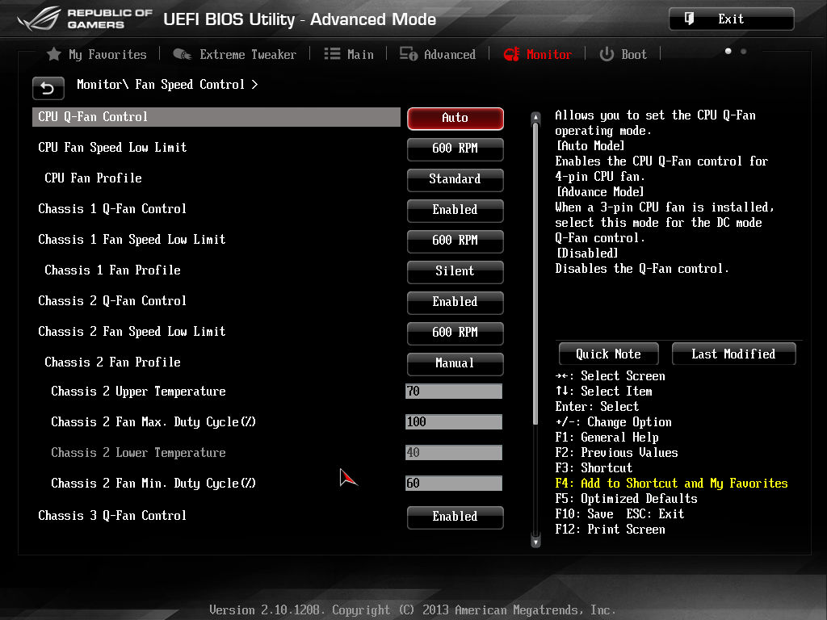The width and height of the screenshot is (827, 620).
Task: Change Chassis 1 Fan Speed Low Limit
Action: pos(455,241)
